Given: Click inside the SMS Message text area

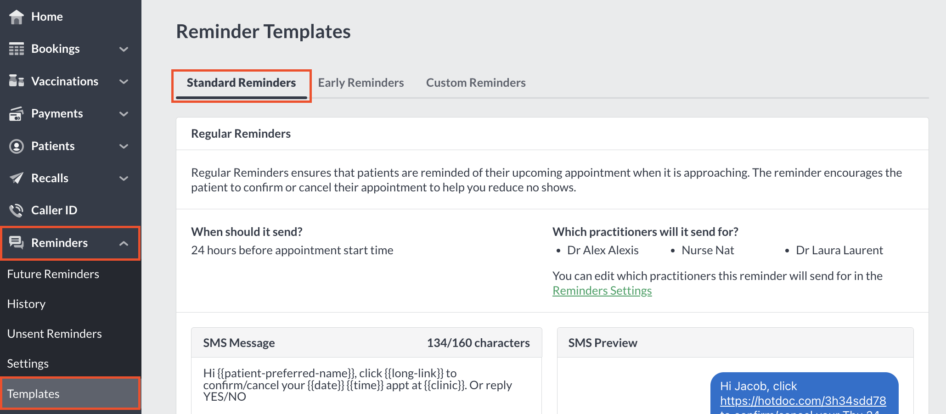Looking at the screenshot, I should tap(357, 385).
